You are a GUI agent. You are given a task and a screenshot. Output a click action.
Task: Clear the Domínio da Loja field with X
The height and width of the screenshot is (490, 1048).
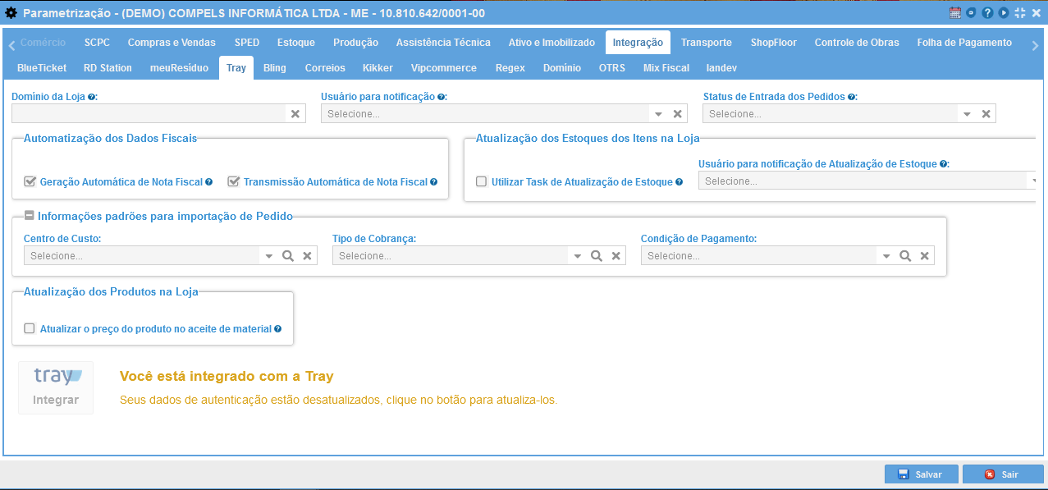(x=295, y=114)
